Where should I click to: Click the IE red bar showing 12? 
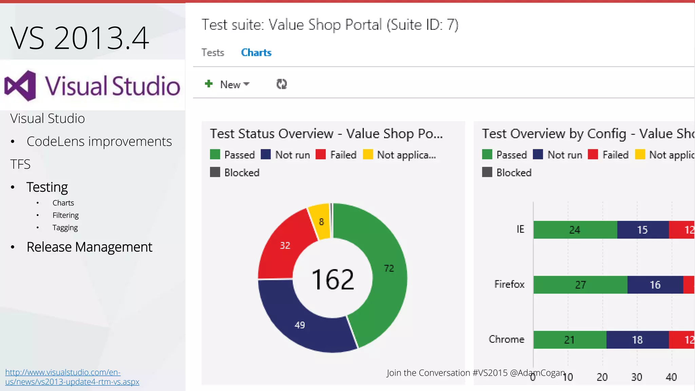(x=682, y=230)
